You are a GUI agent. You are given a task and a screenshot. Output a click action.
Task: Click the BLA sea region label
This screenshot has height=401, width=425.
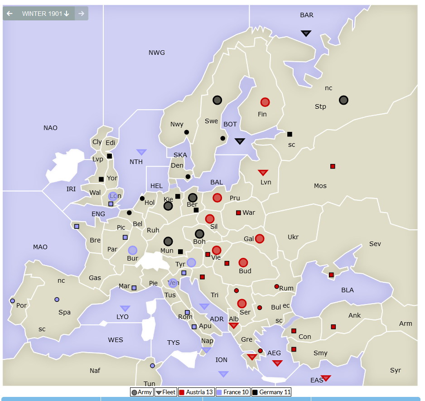tap(348, 290)
